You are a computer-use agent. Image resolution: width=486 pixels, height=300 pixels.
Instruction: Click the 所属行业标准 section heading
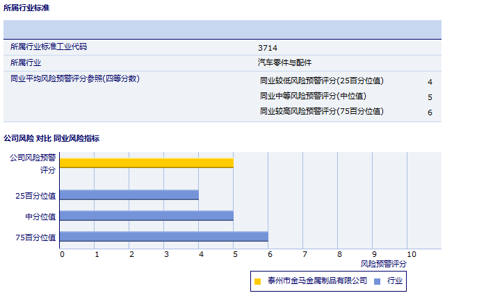[x=26, y=8]
